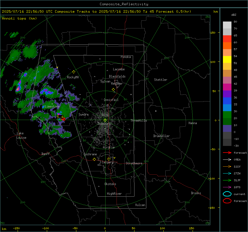This screenshot has height=232, width=248.
Task: Pick the purple swatch below 39 dBZ
Action: tap(227, 94)
